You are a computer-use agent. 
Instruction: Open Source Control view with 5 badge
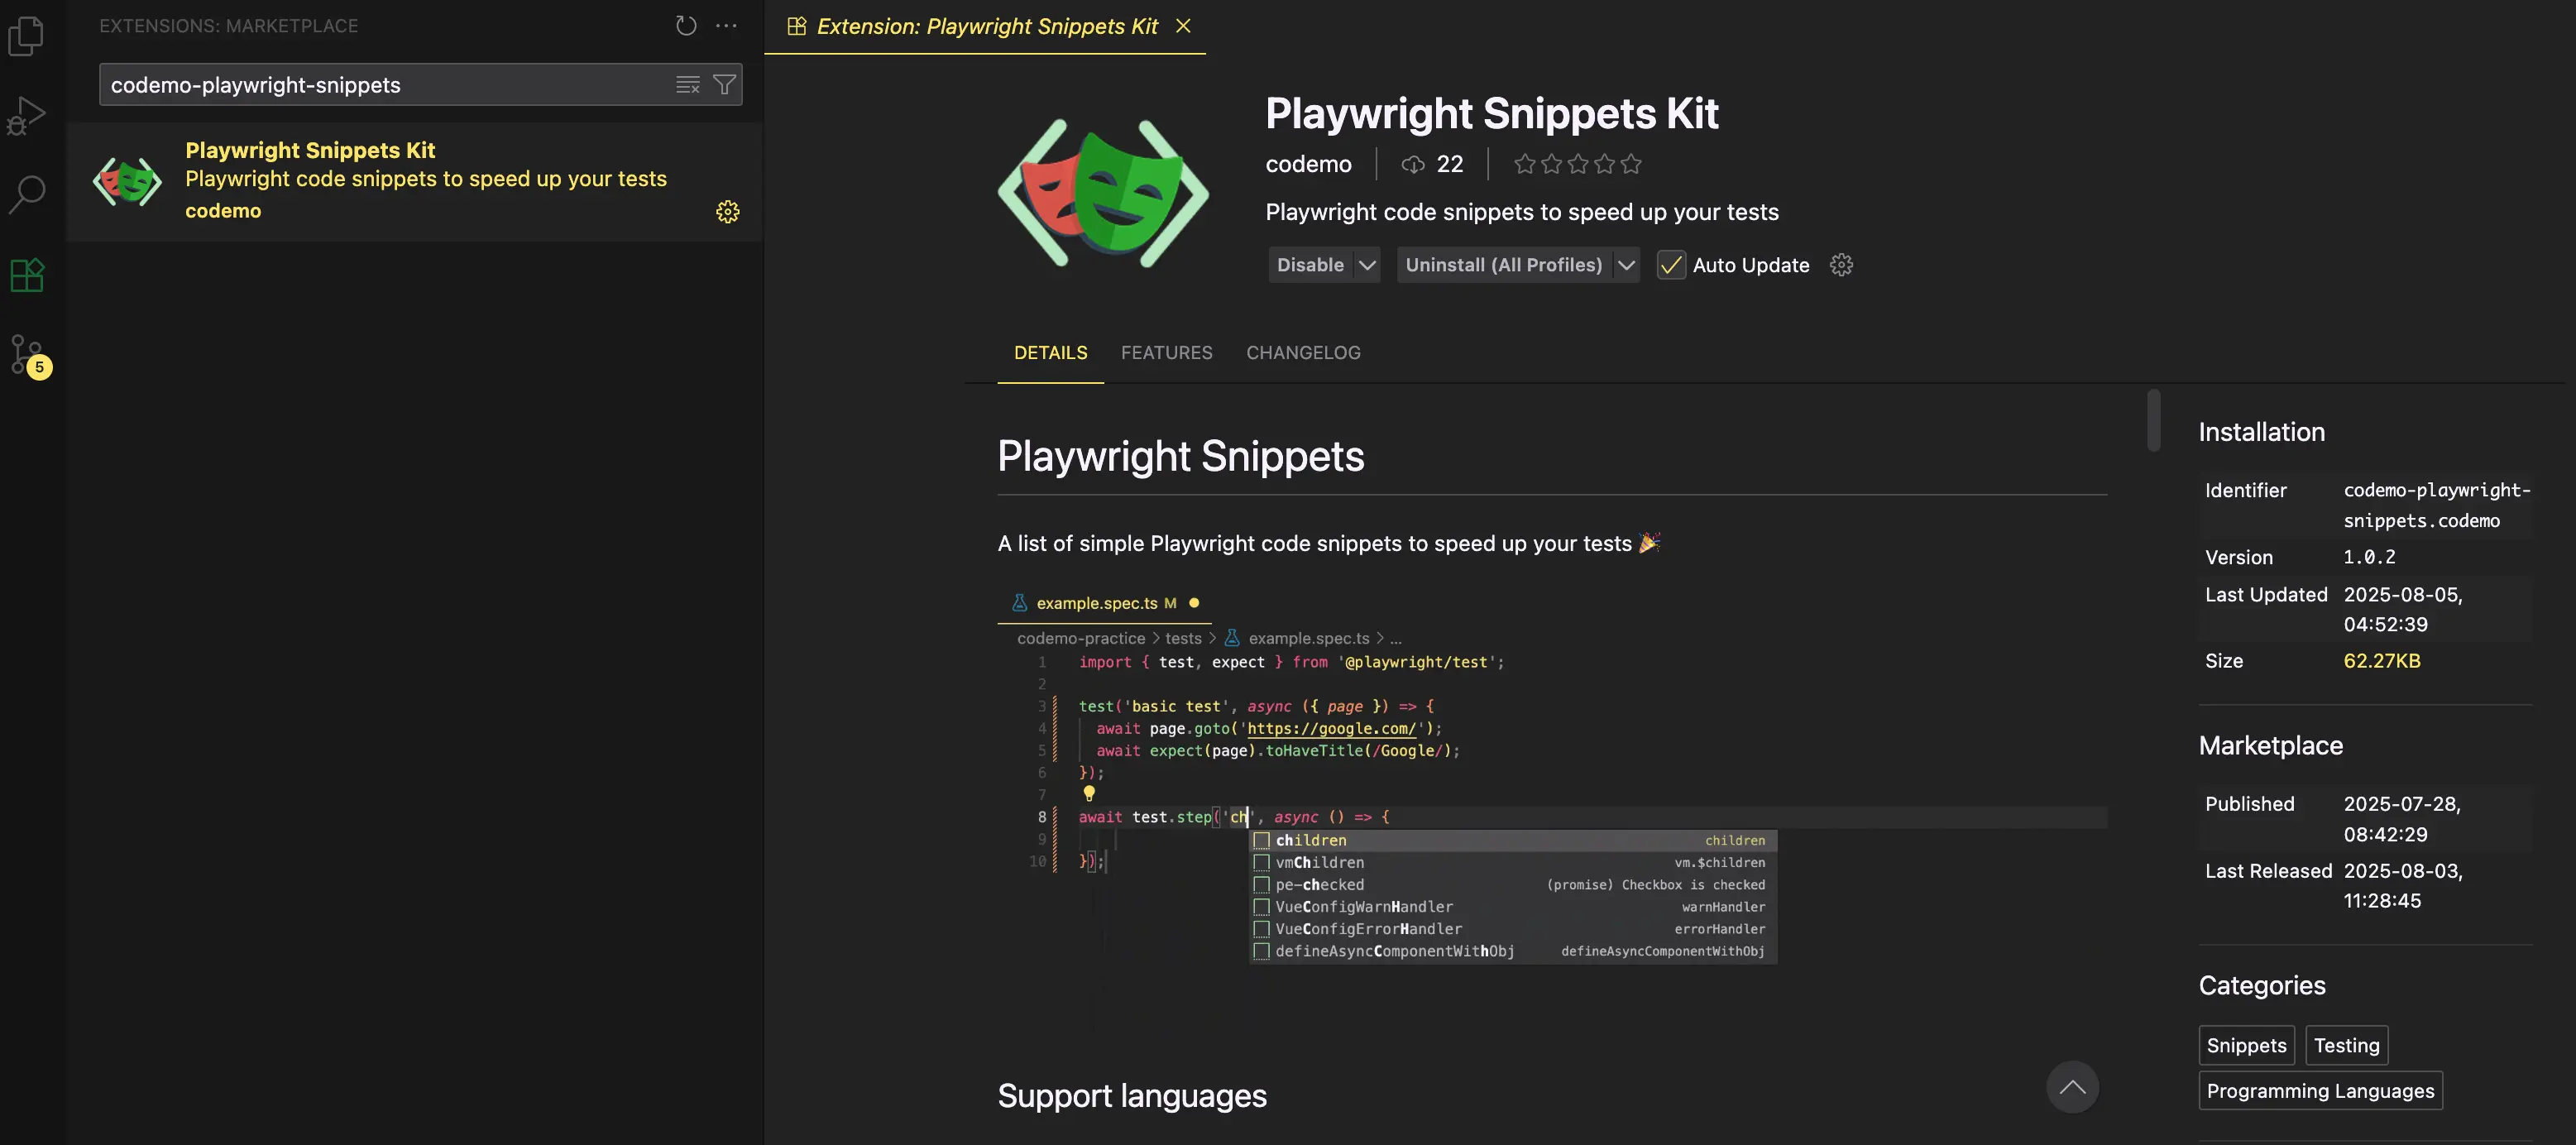click(x=29, y=355)
